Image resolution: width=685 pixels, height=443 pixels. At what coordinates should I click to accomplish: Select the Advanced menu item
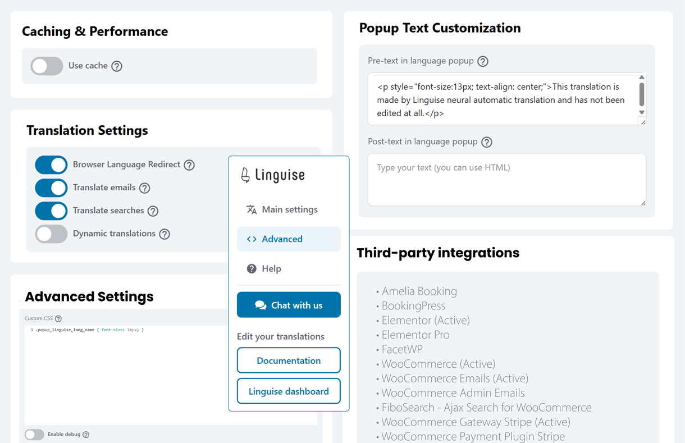click(x=289, y=239)
